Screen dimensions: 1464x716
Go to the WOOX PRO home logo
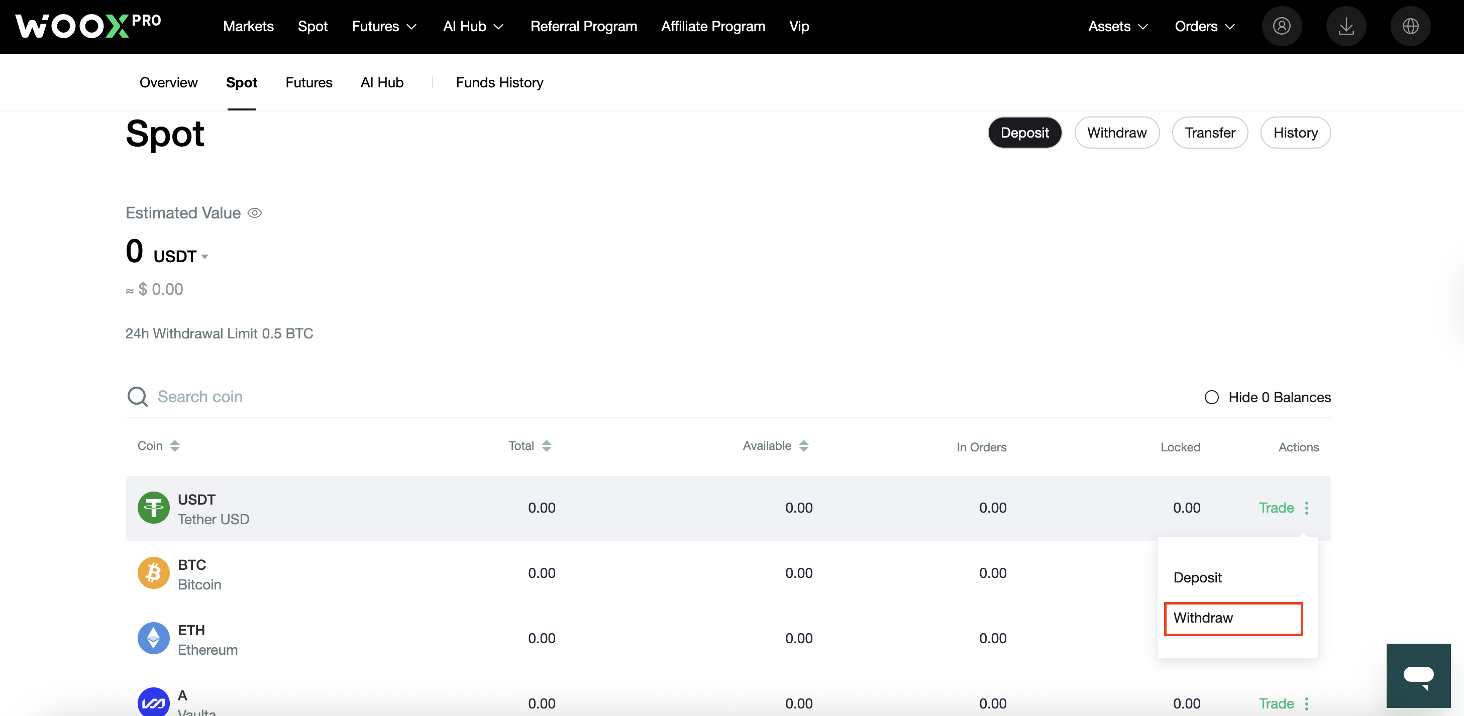(88, 26)
